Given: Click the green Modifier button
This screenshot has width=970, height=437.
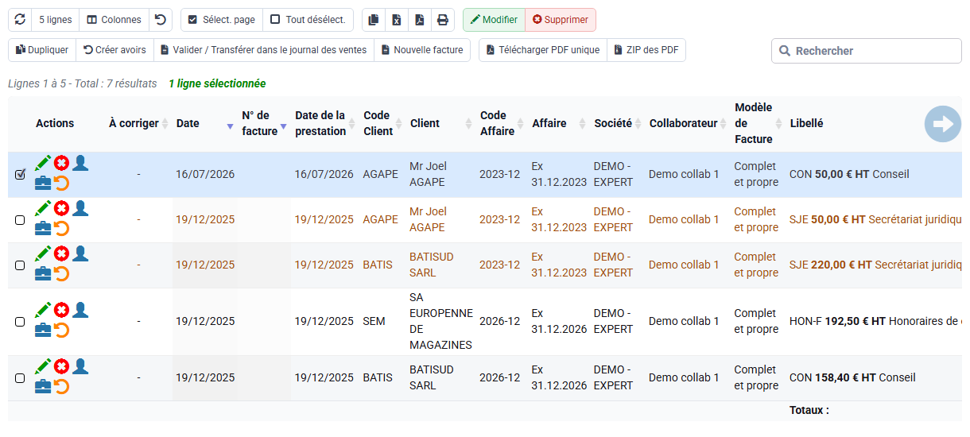Looking at the screenshot, I should coord(494,20).
